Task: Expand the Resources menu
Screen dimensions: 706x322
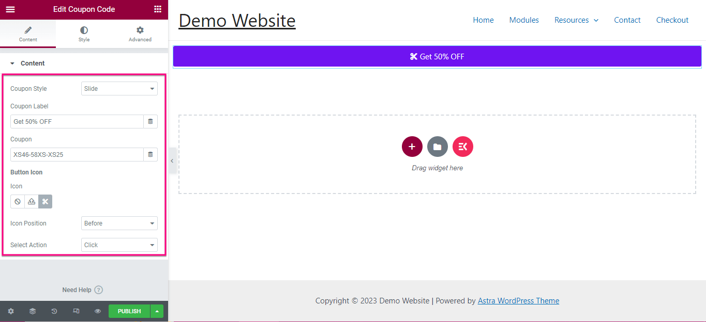Action: [x=576, y=20]
